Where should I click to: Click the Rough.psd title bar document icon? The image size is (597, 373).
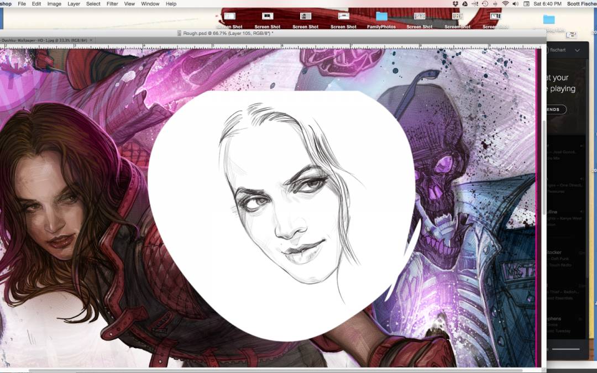click(x=179, y=34)
